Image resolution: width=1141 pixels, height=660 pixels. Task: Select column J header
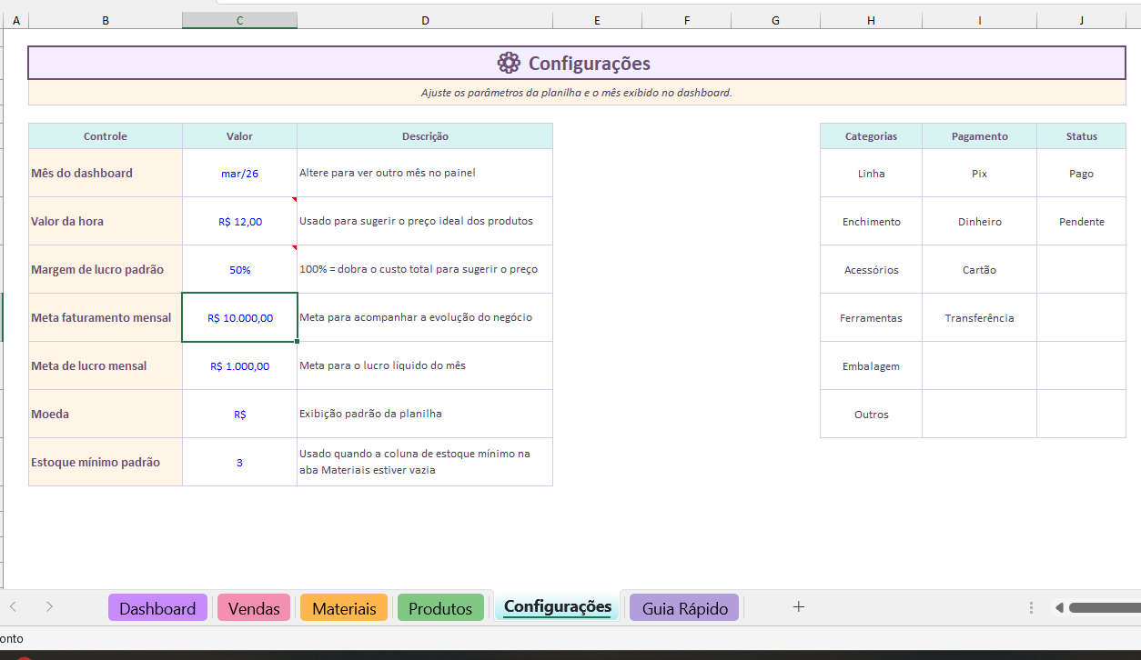coord(1081,20)
